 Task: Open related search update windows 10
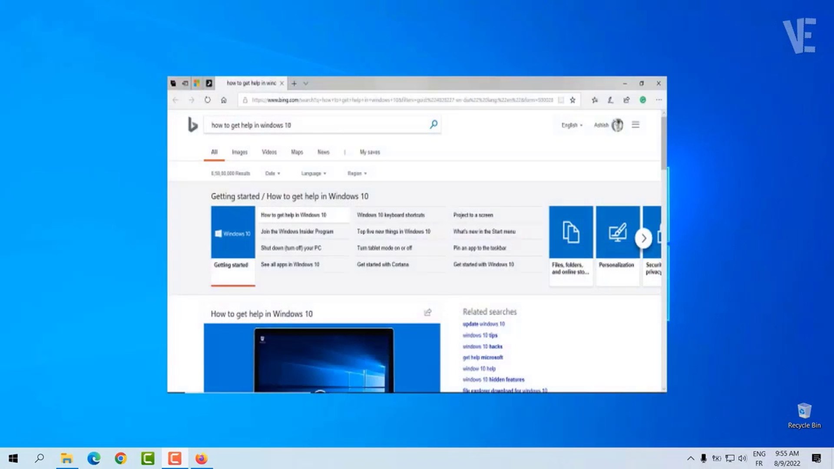click(x=483, y=324)
